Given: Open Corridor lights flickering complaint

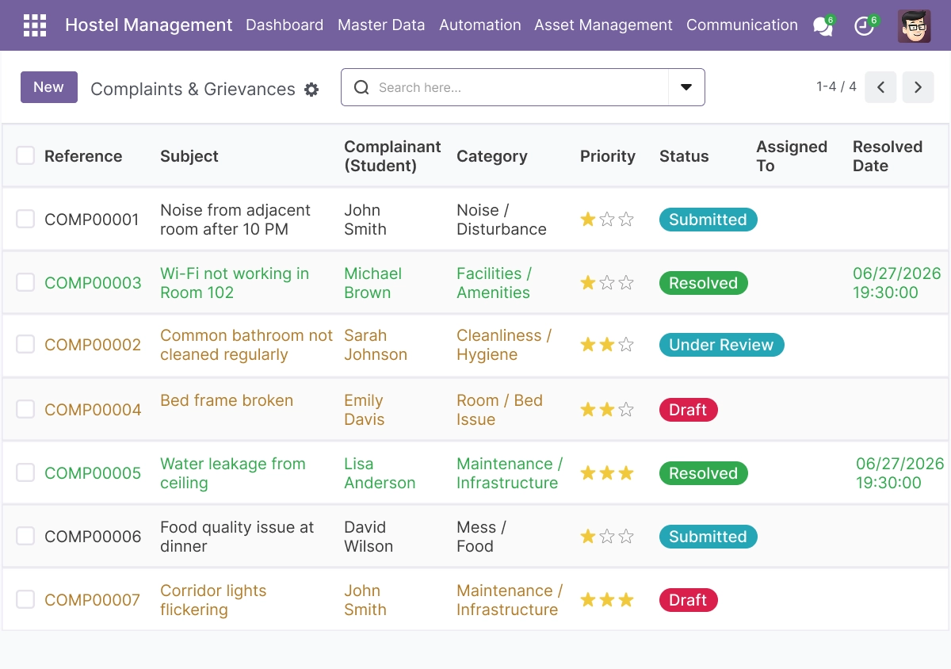Looking at the screenshot, I should pos(213,600).
